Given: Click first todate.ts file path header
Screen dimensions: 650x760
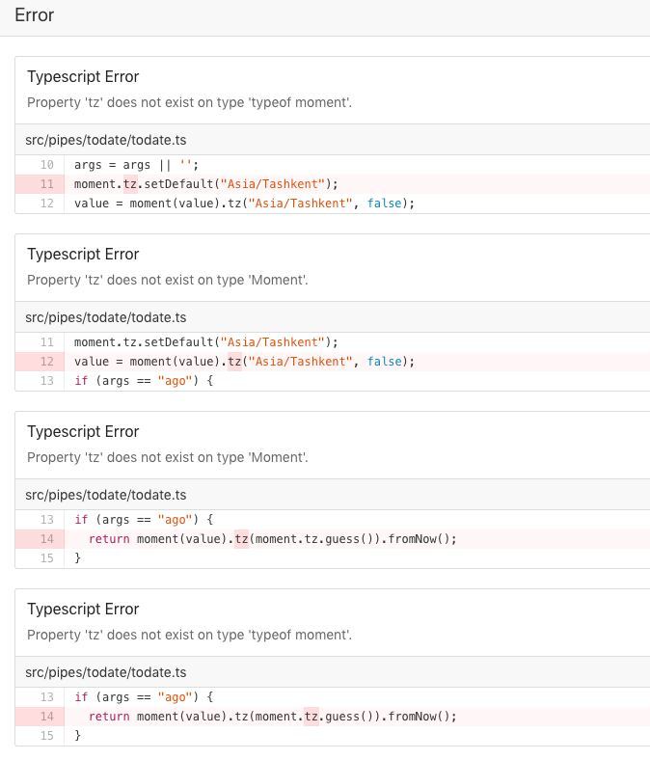Looking at the screenshot, I should 106,140.
